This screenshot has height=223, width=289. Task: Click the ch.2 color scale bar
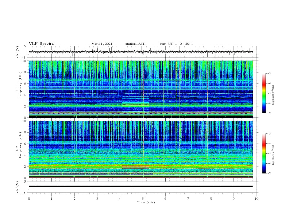click(x=264, y=153)
